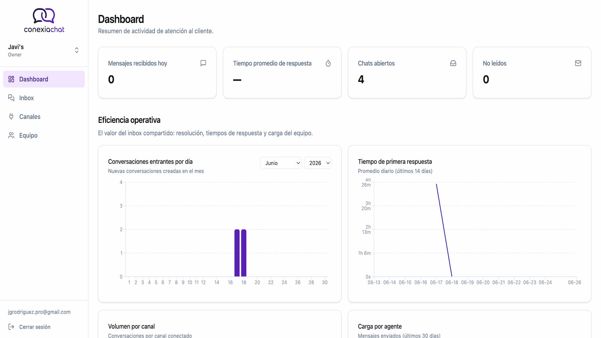
Task: Click the Dashboard grid icon in sidebar
Action: coord(11,79)
